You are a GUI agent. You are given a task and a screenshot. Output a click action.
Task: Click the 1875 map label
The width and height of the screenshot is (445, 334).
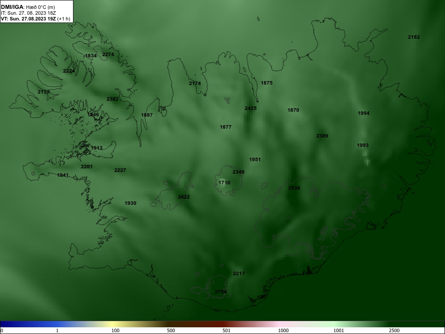267,83
